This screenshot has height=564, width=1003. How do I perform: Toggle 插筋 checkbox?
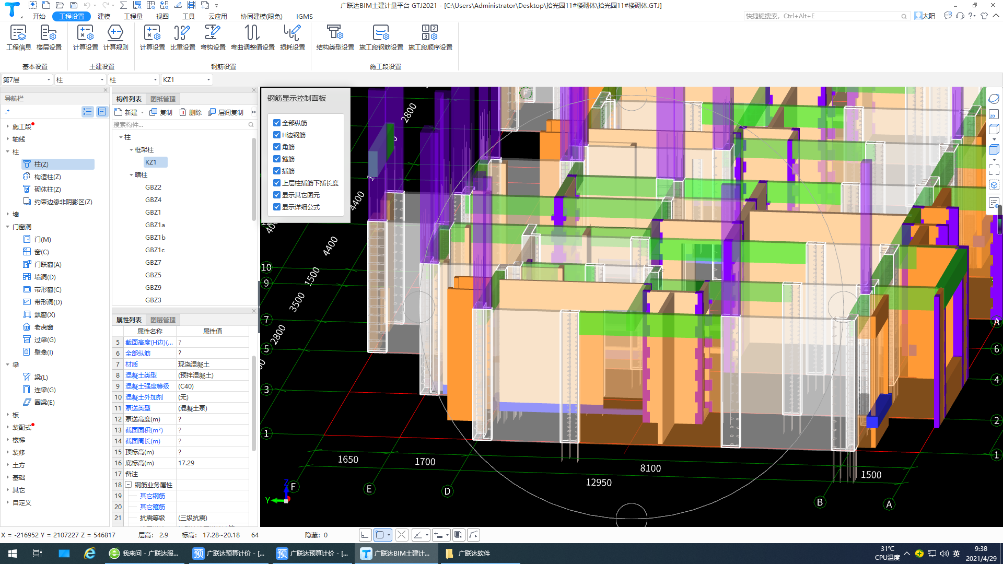point(277,171)
